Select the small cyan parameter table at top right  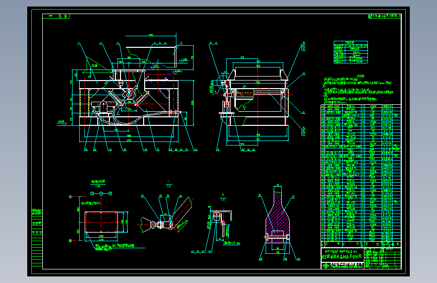coord(351,52)
